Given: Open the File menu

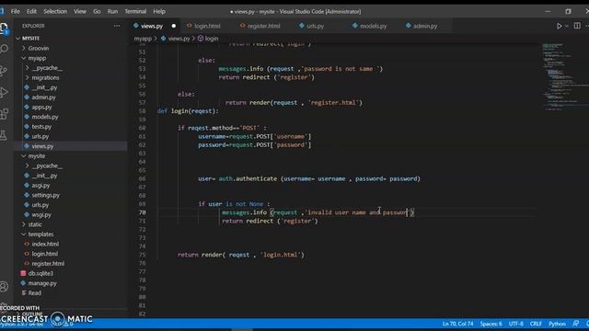Looking at the screenshot, I should (x=16, y=11).
